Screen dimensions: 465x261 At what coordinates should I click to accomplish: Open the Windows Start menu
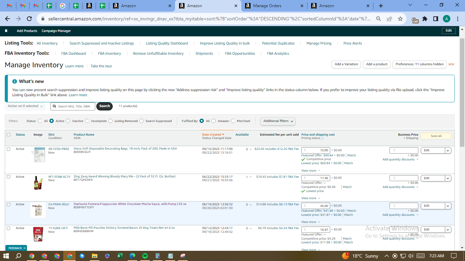(6, 256)
